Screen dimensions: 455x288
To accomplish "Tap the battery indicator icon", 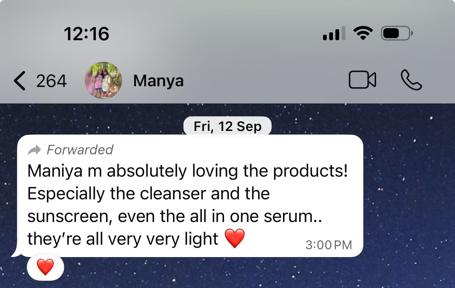I will (x=397, y=34).
